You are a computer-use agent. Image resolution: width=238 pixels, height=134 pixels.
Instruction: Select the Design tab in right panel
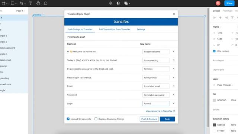tap(216, 11)
